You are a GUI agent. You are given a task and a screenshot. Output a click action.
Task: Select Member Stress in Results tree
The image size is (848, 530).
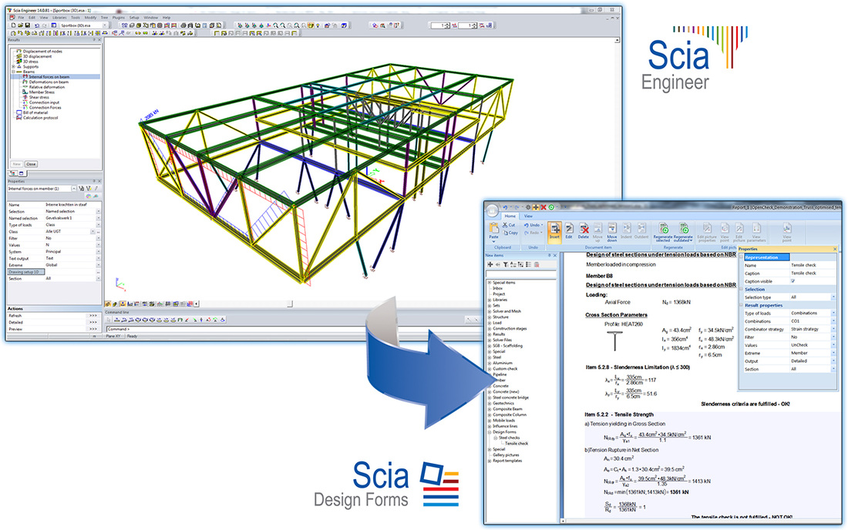(42, 92)
